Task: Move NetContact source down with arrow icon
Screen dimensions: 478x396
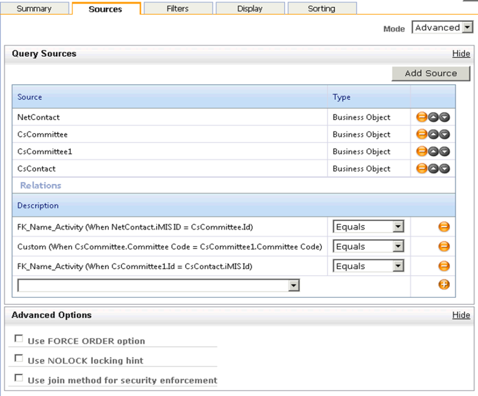Action: [445, 118]
